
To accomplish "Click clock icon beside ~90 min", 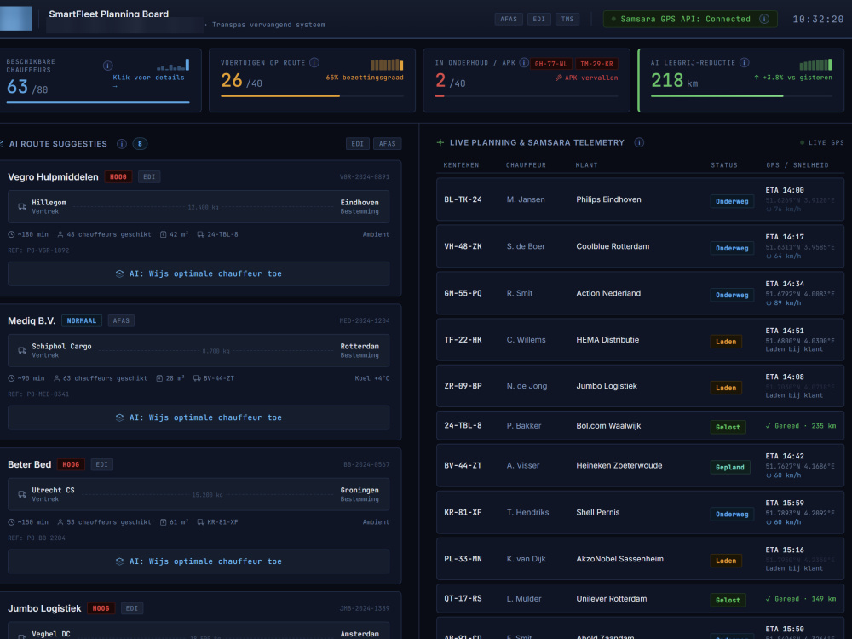I will (11, 379).
